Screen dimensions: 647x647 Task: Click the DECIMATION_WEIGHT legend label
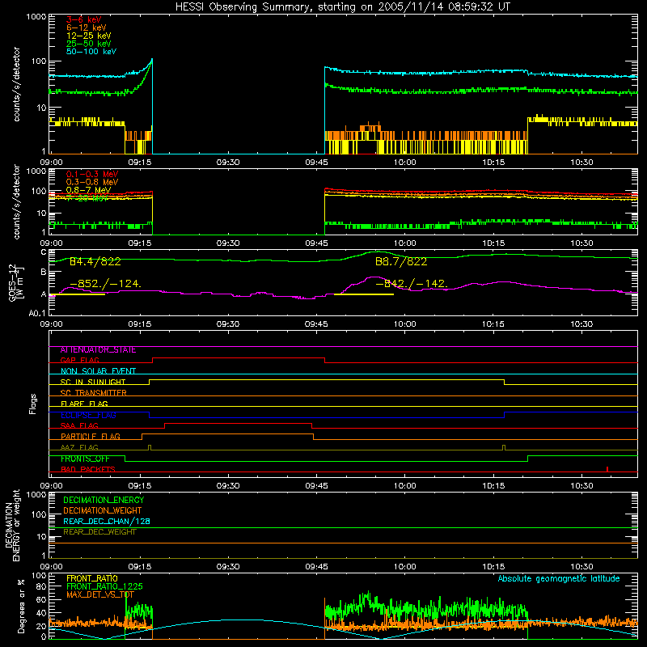point(103,511)
